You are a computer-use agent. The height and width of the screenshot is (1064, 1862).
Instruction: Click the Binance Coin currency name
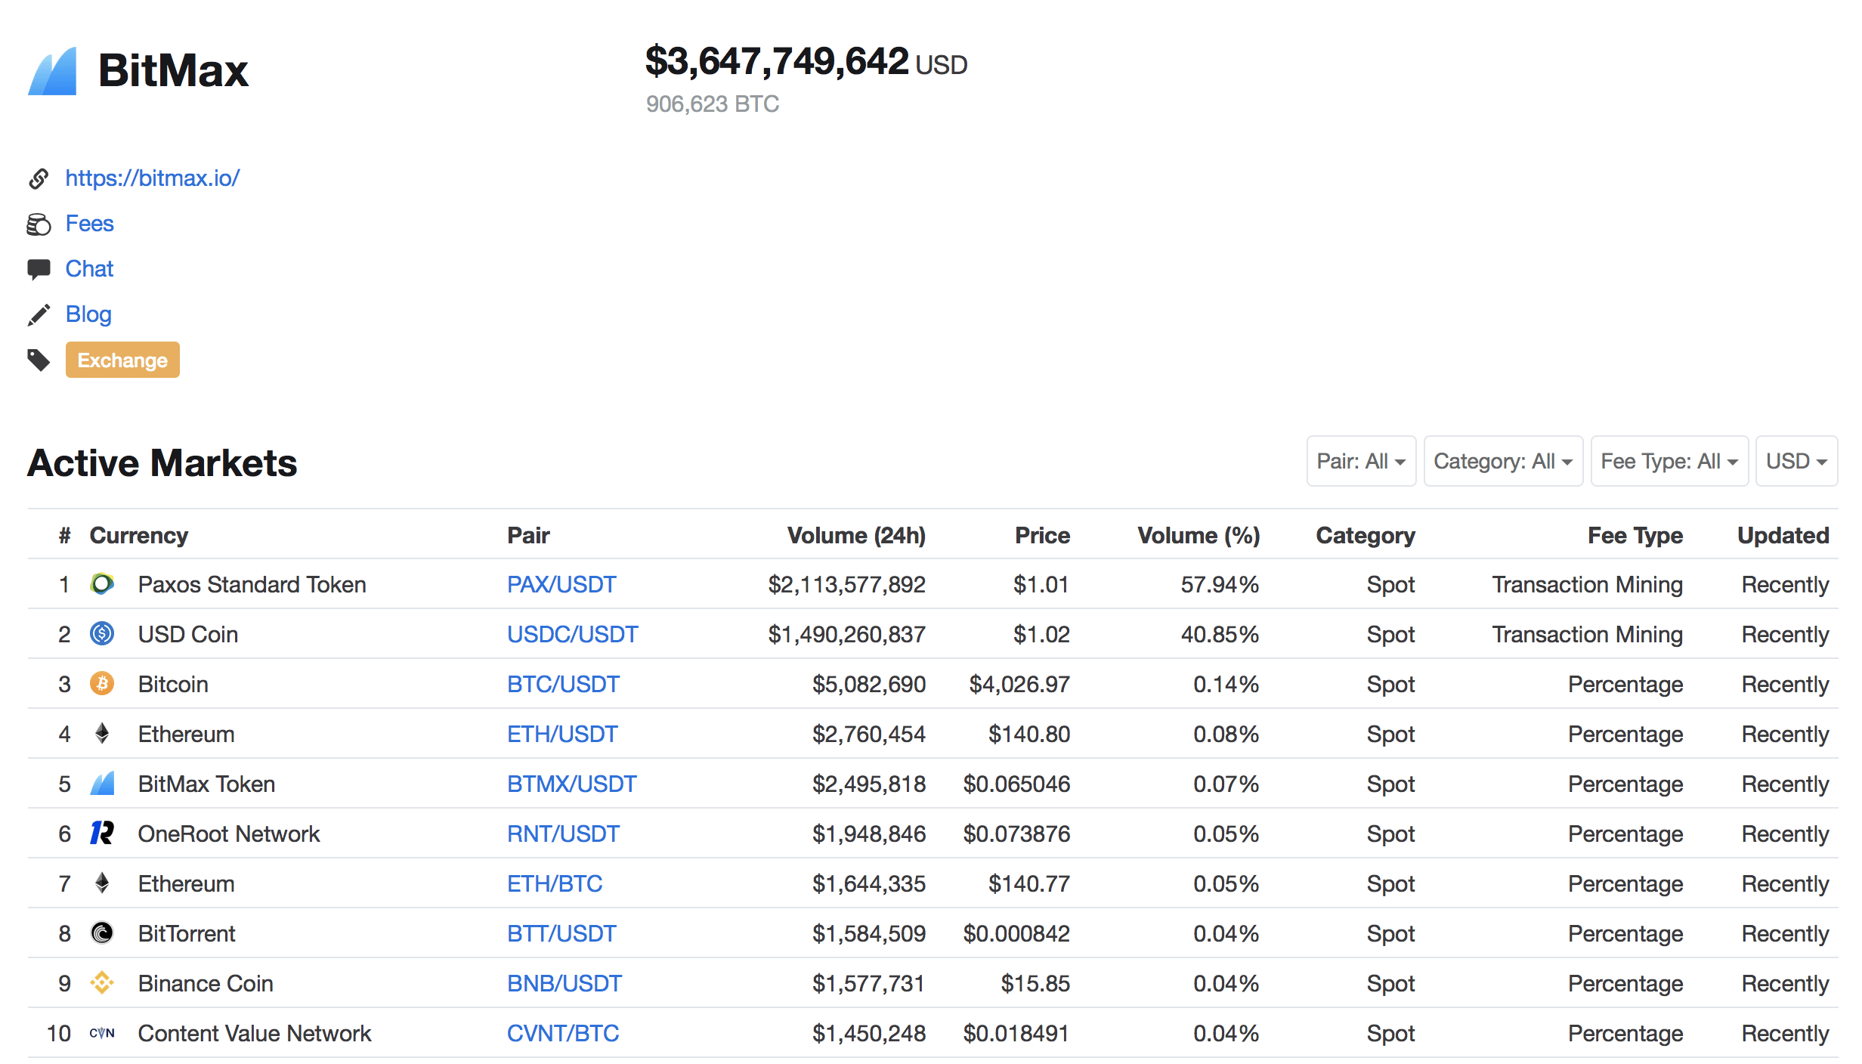pos(206,983)
